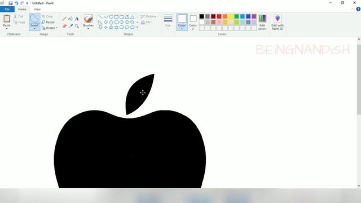The image size is (361, 203).
Task: Click the Brushes tool icon
Action: [88, 19]
